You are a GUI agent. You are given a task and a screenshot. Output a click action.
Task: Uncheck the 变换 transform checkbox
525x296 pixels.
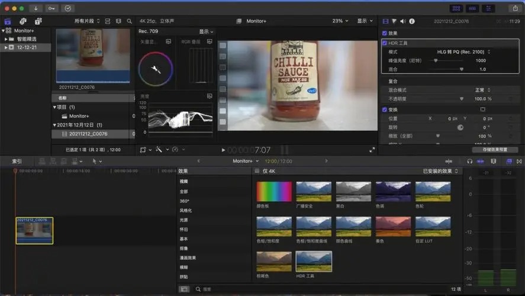tap(384, 110)
